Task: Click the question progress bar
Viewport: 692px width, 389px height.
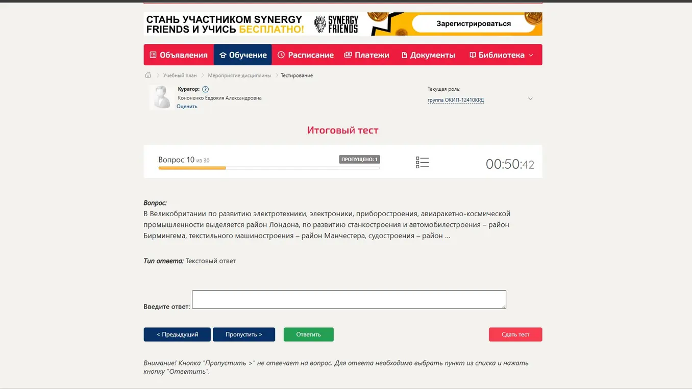Action: 269,168
